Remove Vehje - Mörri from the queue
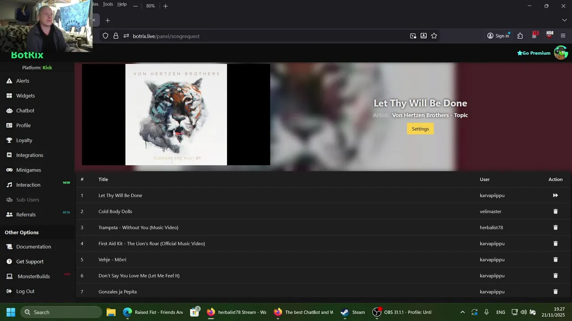 [x=555, y=259]
